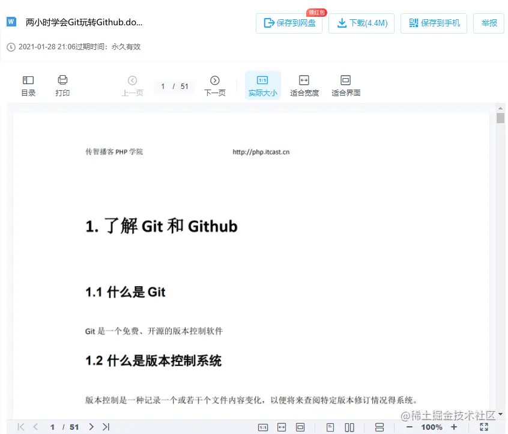
Task: Click the clock icon beside the date
Action: point(11,47)
